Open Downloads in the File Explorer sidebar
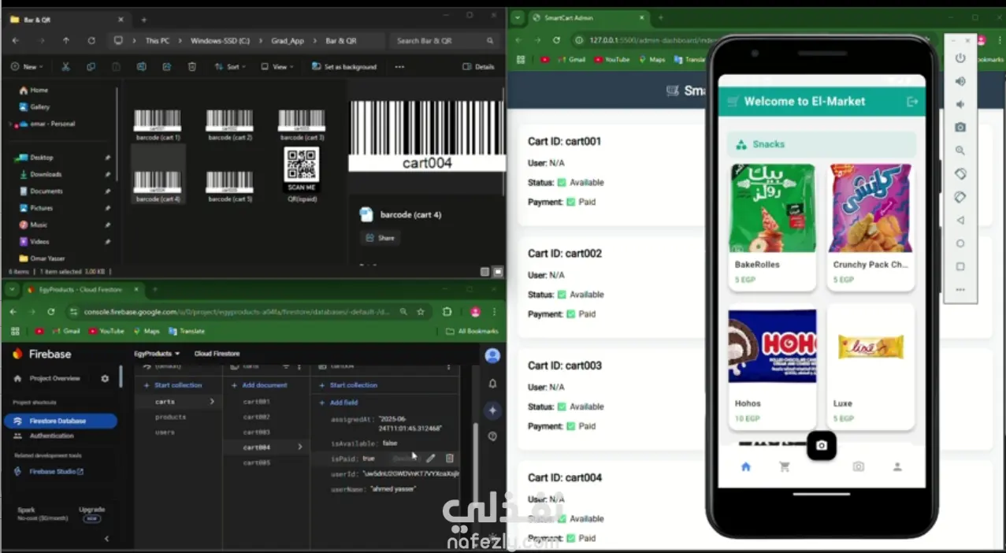1006x553 pixels. pyautogui.click(x=46, y=174)
